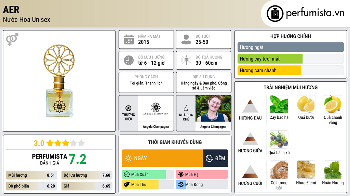Screen dimensions: 350x196
Task: Click the sun icon in the Ngày bar
Action: 128,158
